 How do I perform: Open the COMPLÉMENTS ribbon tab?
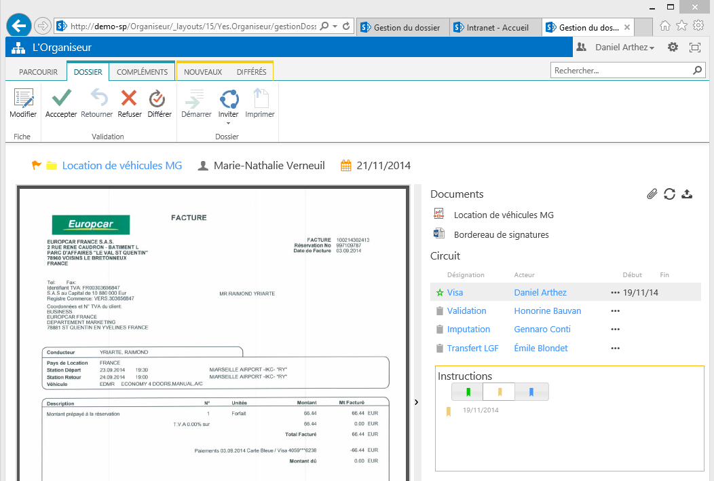[142, 72]
